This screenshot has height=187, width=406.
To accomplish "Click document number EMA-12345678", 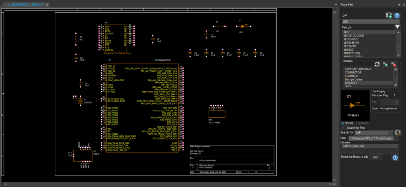I will tap(205, 168).
